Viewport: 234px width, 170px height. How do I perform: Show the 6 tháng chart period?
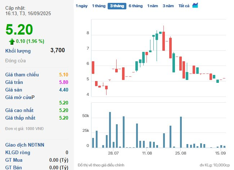(x=135, y=6)
